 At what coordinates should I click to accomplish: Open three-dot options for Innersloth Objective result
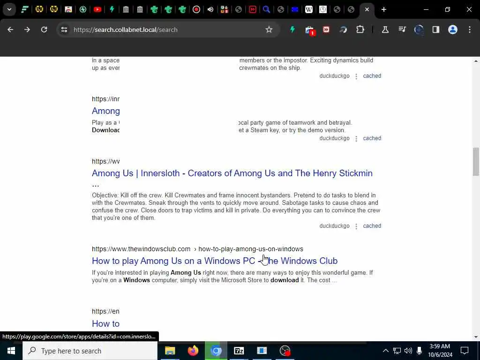[356, 226]
